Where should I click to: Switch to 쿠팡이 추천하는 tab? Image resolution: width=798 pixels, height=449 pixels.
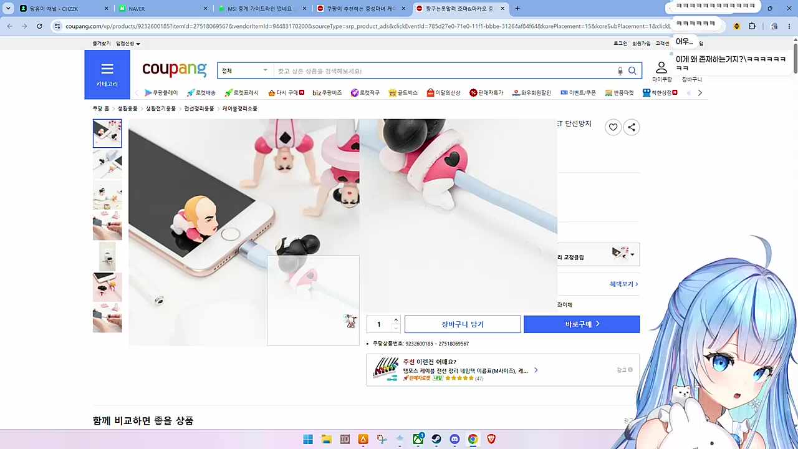[x=362, y=9]
